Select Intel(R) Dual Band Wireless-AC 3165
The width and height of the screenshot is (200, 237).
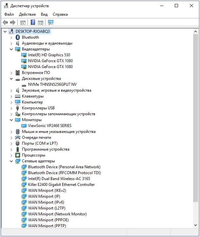tap(59, 179)
